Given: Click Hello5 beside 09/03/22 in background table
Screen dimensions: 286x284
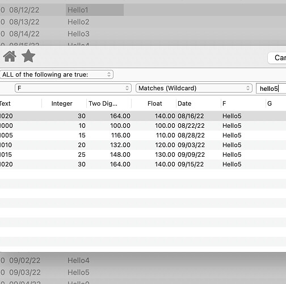Looking at the screenshot, I should [x=78, y=272].
